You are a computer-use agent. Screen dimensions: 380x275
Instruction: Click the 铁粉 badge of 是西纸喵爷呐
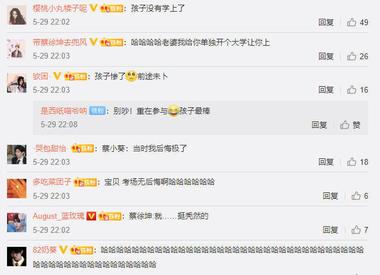click(x=97, y=111)
